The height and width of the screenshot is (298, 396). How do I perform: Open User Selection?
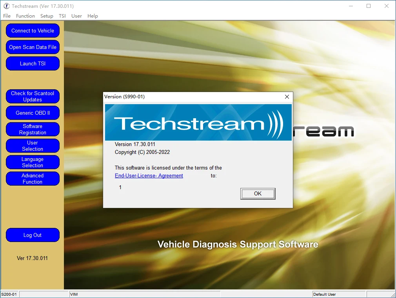tap(33, 146)
